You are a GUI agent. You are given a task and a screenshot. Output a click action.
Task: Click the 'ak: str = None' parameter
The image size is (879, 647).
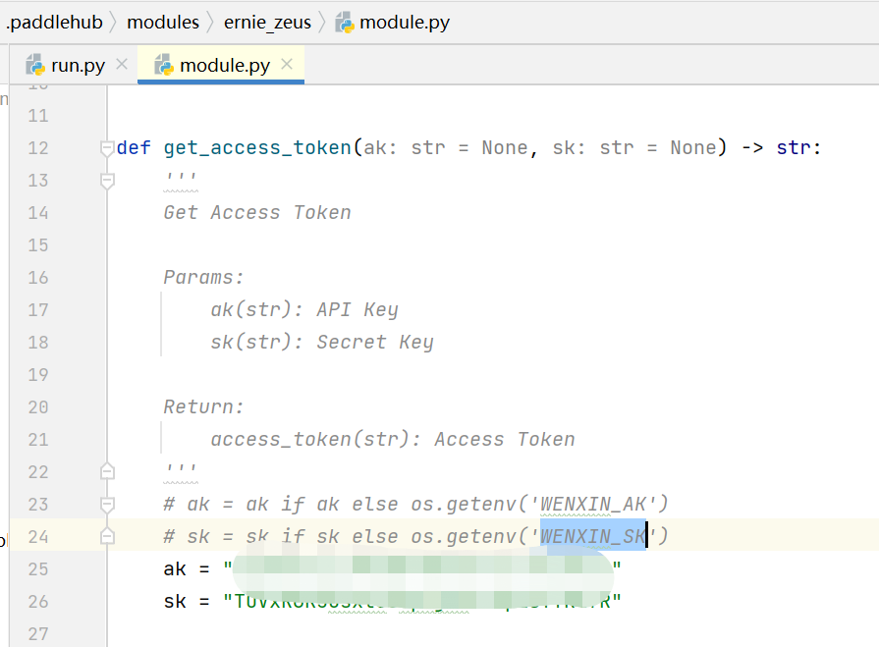click(x=446, y=148)
